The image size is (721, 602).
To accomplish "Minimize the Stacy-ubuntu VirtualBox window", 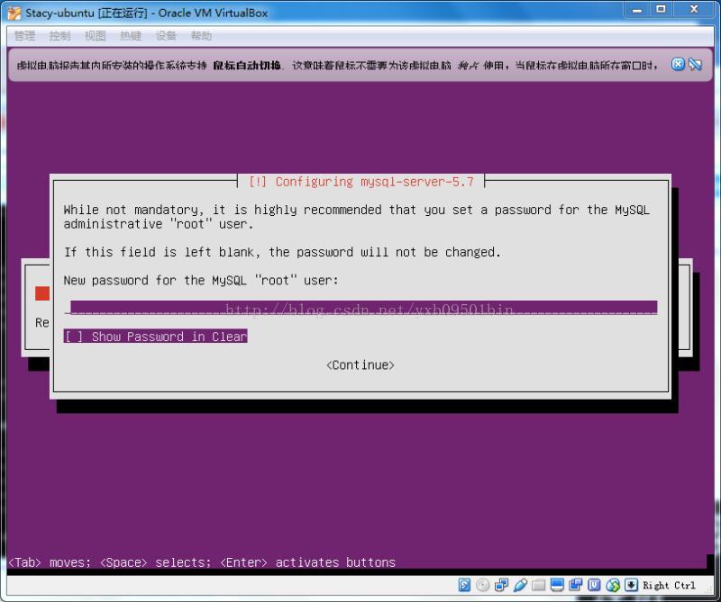I will coord(637,10).
